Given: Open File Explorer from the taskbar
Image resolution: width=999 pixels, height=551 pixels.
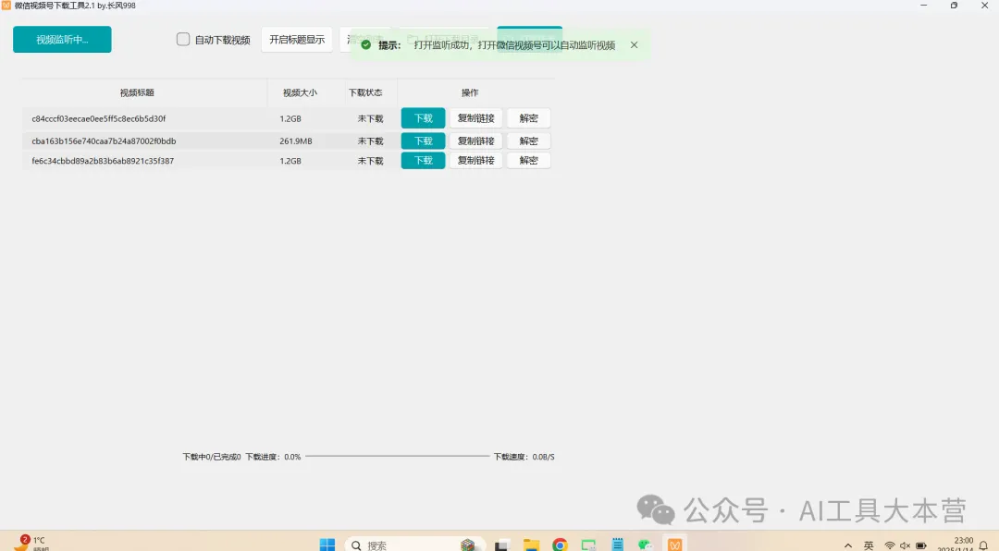Looking at the screenshot, I should pos(531,545).
